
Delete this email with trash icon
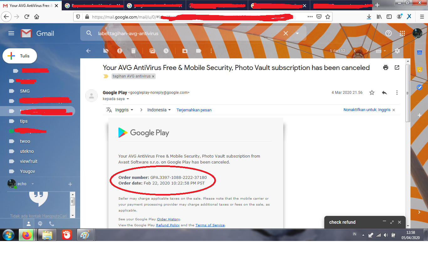pyautogui.click(x=133, y=51)
